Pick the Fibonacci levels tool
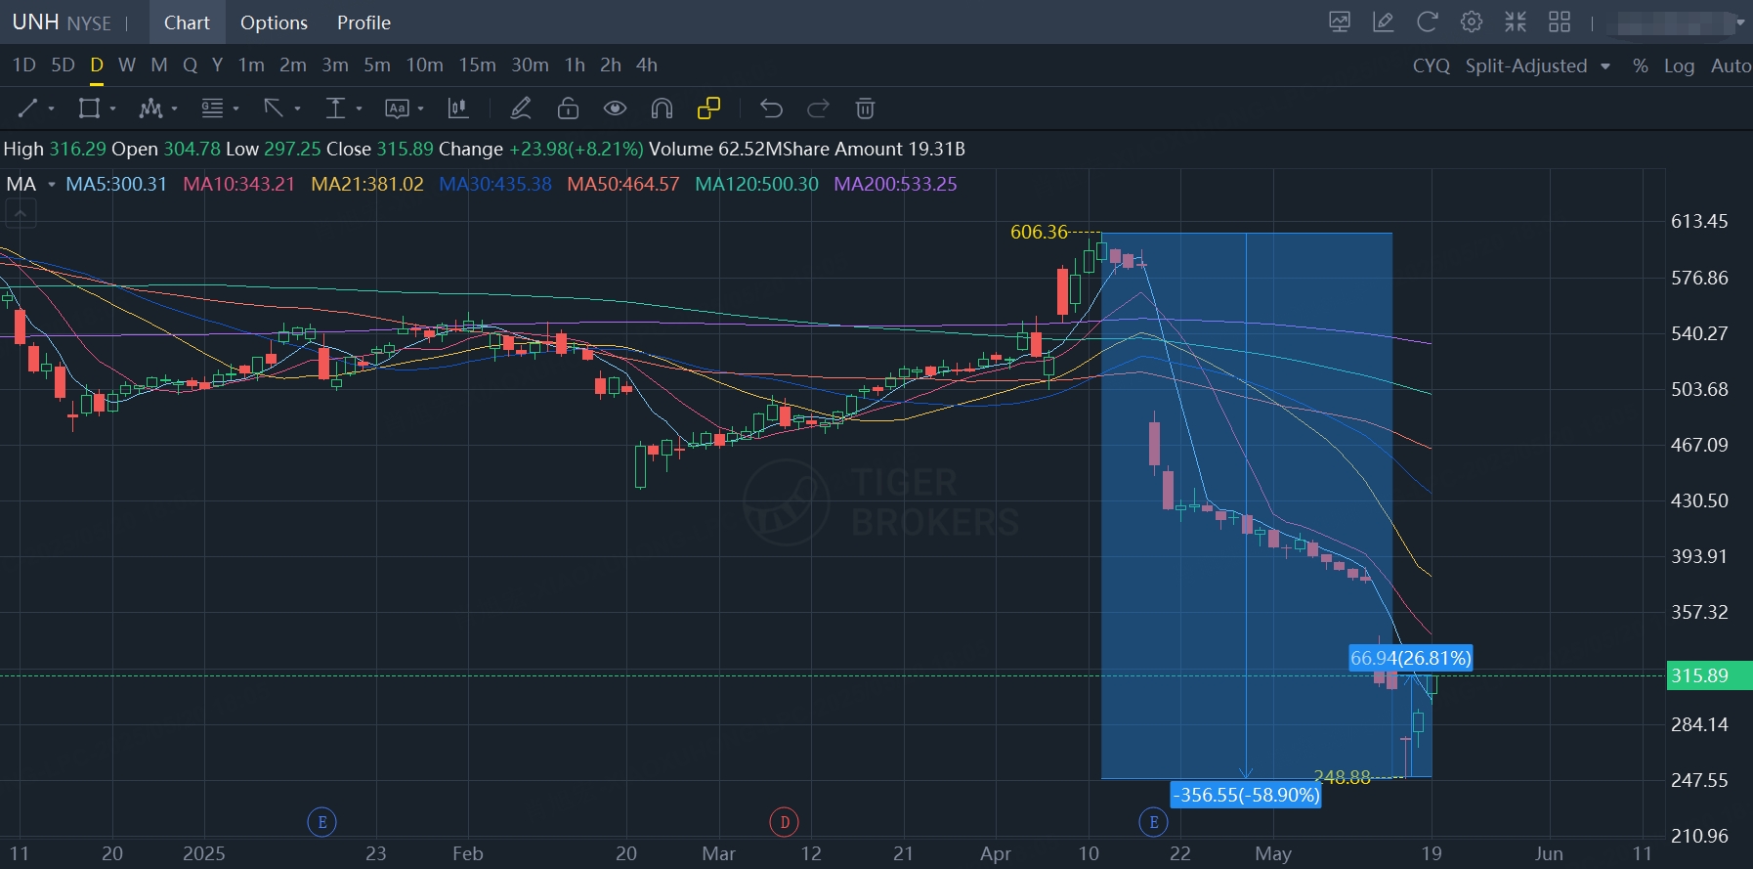This screenshot has height=869, width=1753. 212,109
